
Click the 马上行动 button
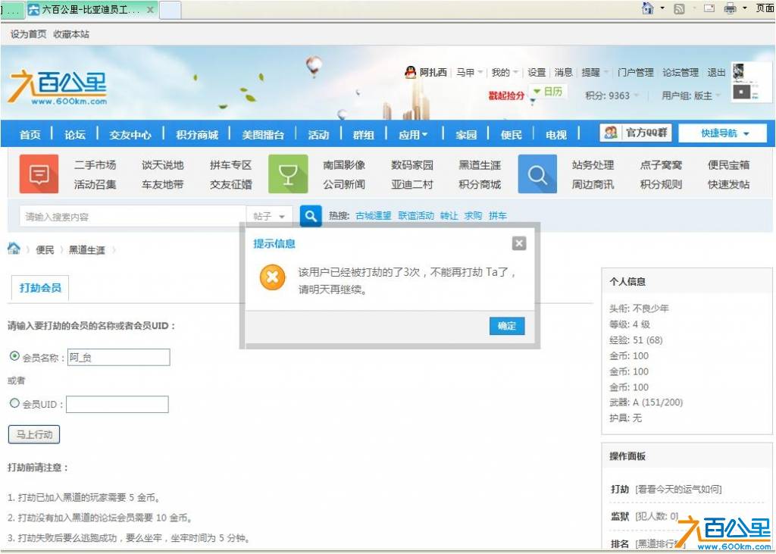click(34, 434)
